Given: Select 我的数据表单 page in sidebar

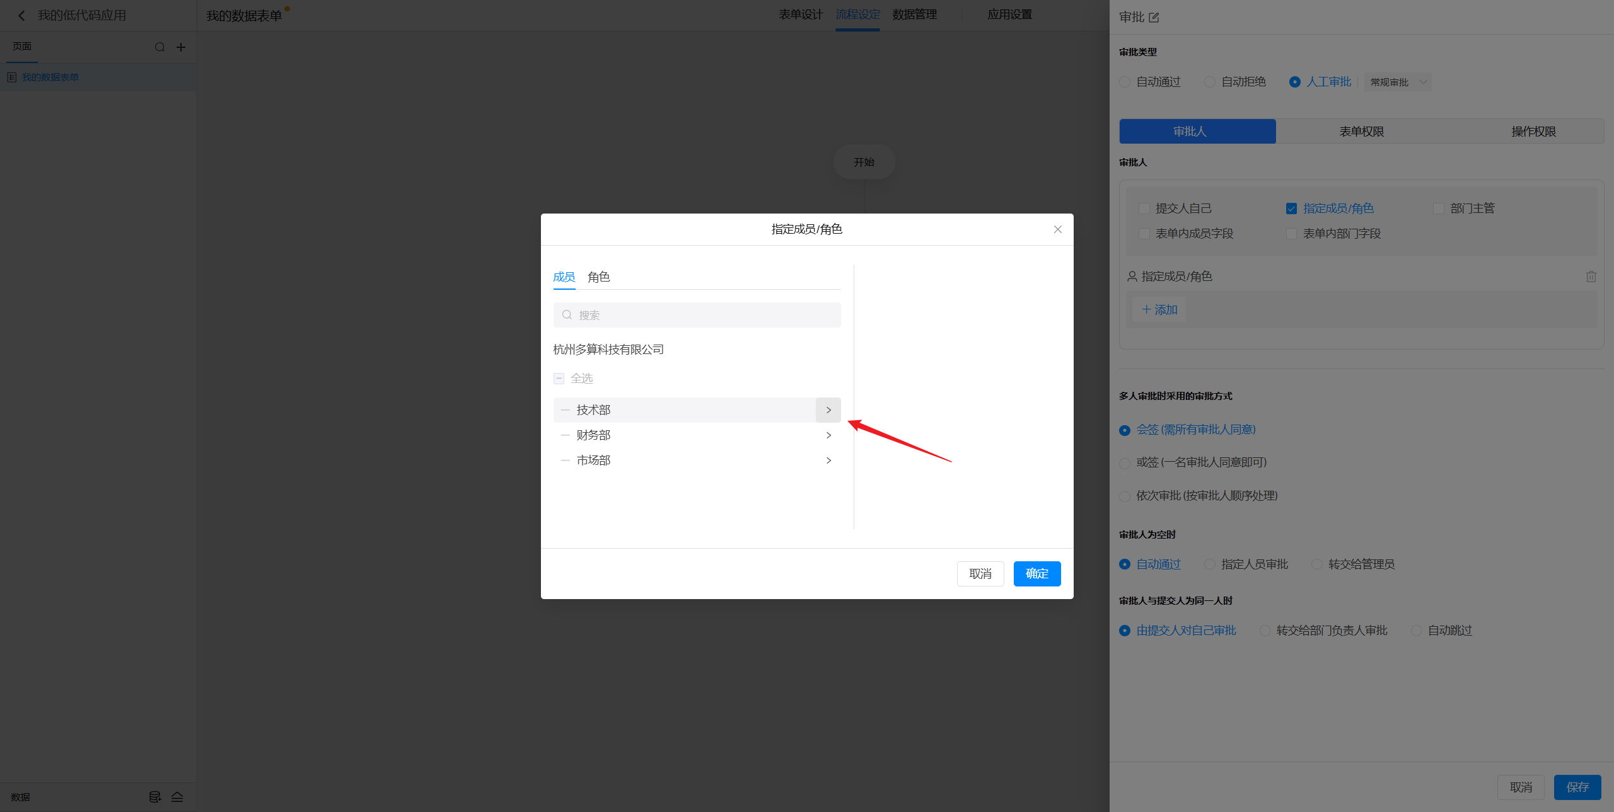Looking at the screenshot, I should click(x=50, y=77).
